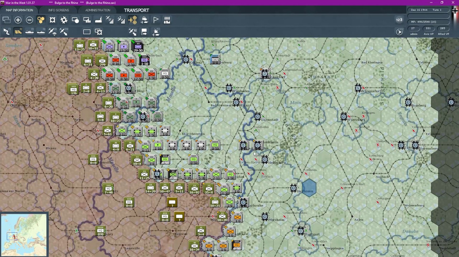
Task: Click the settings gear icon on the toolbar
Action: pyautogui.click(x=64, y=20)
